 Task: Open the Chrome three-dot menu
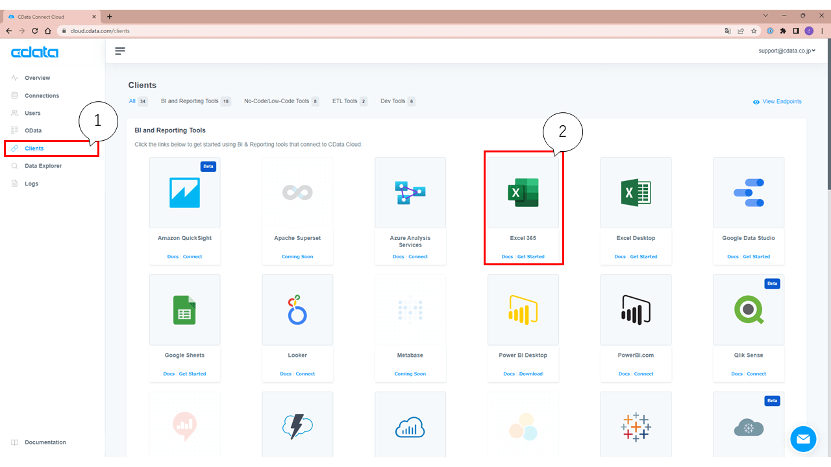pyautogui.click(x=822, y=30)
